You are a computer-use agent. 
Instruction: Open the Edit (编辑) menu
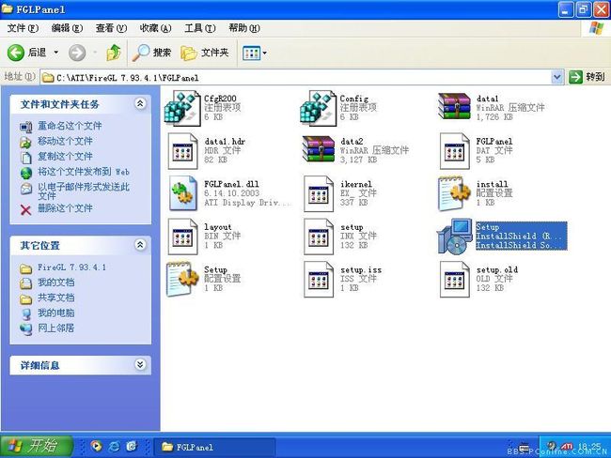pyautogui.click(x=67, y=28)
